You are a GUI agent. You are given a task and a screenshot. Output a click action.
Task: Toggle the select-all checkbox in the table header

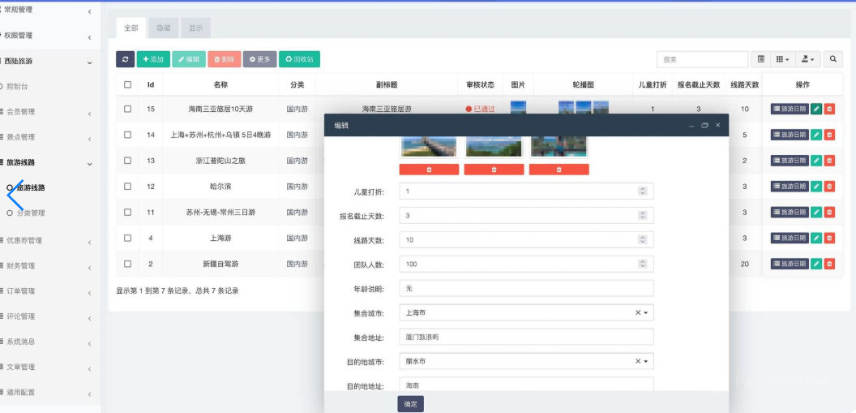[127, 84]
